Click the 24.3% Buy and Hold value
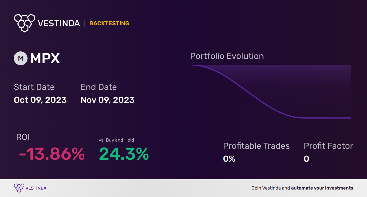Image resolution: width=367 pixels, height=197 pixels. (x=124, y=154)
